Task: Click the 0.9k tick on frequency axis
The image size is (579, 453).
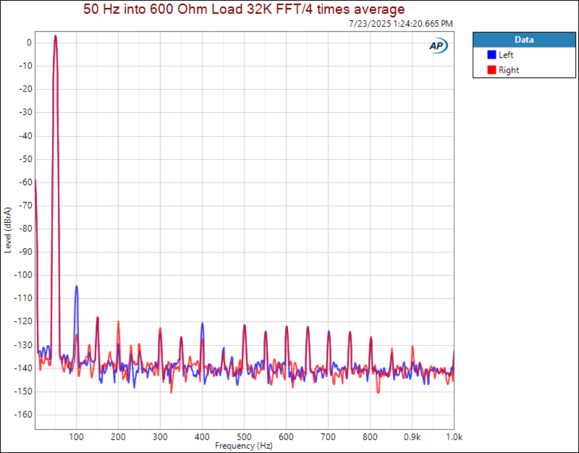Action: 412,437
